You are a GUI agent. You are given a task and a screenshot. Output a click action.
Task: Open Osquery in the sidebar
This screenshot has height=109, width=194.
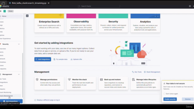[x=3, y=89]
